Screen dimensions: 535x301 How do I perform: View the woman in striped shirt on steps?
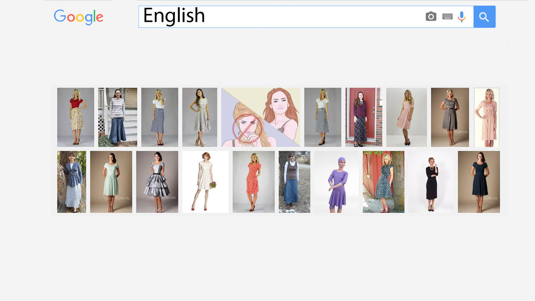(x=117, y=117)
